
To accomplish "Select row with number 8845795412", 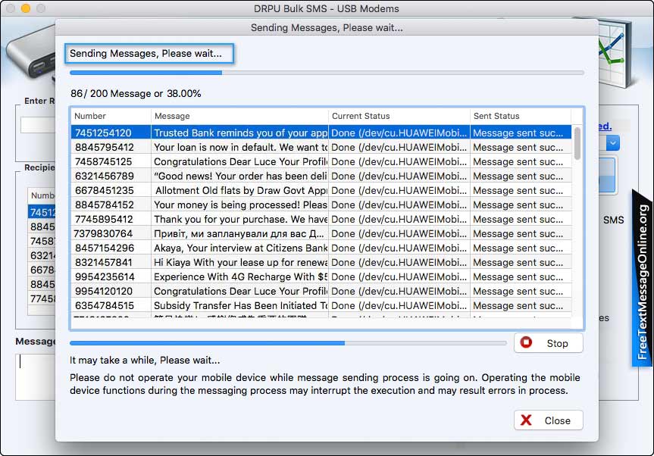I will [321, 147].
